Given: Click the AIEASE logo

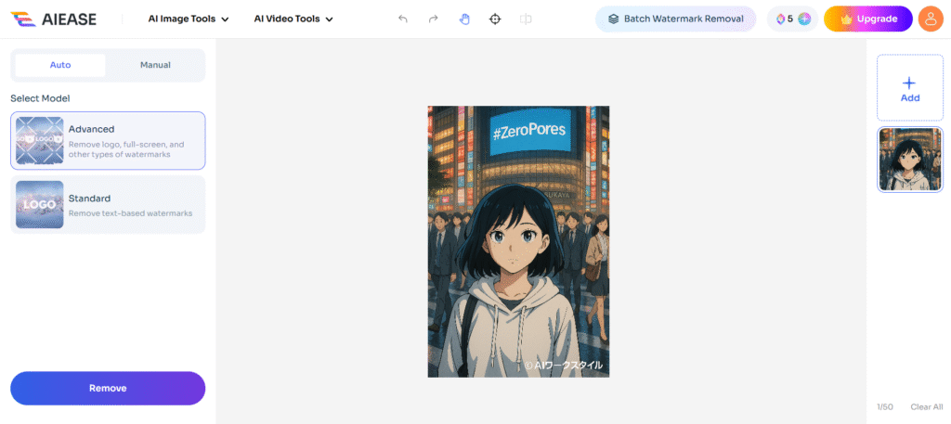Looking at the screenshot, I should (54, 19).
